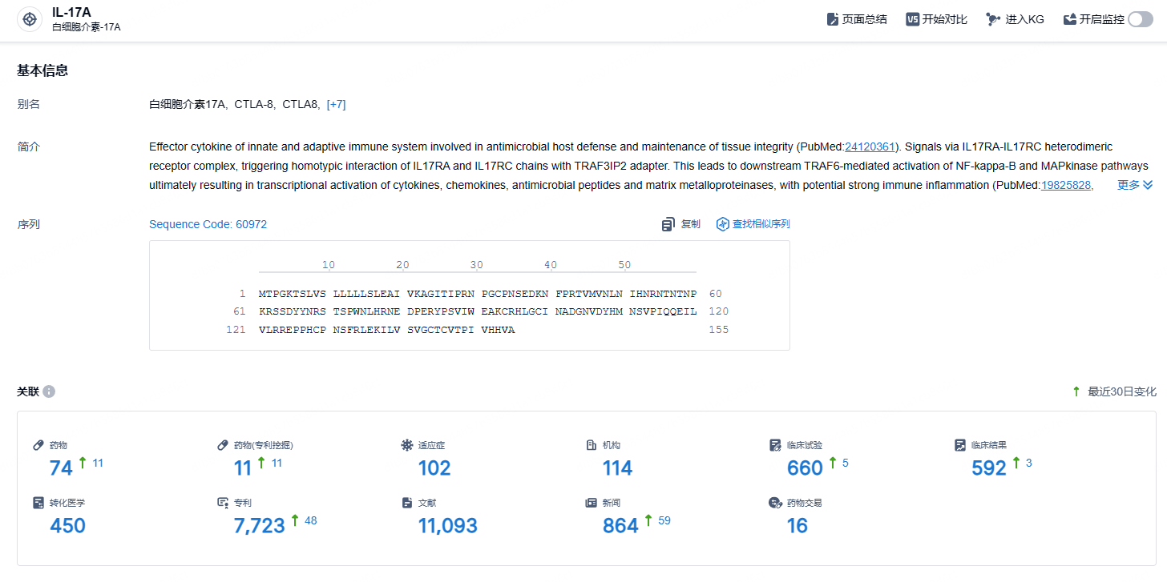1167x582 pixels.
Task: Click the VS start comparison icon
Action: (913, 19)
